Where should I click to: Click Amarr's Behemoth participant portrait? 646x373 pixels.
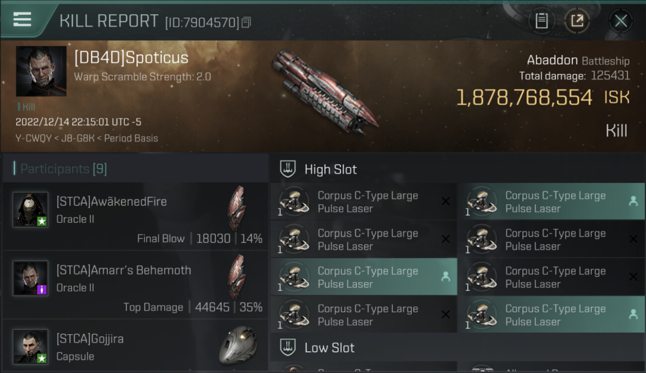tap(30, 278)
